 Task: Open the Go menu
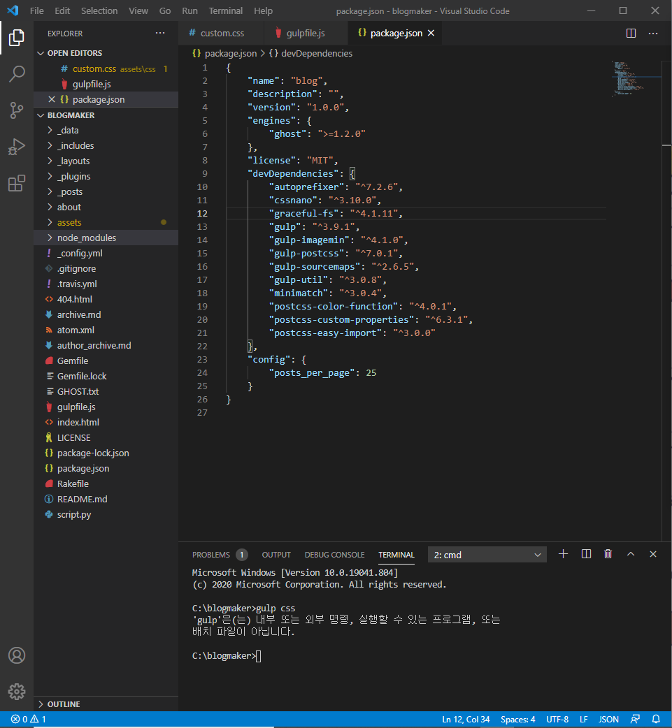(165, 10)
